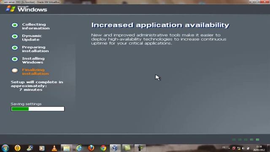Open the taskbar clock and date

click(x=259, y=148)
